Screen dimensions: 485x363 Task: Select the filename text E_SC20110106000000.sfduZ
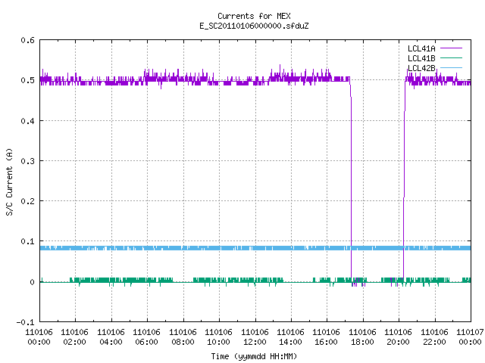click(x=254, y=26)
